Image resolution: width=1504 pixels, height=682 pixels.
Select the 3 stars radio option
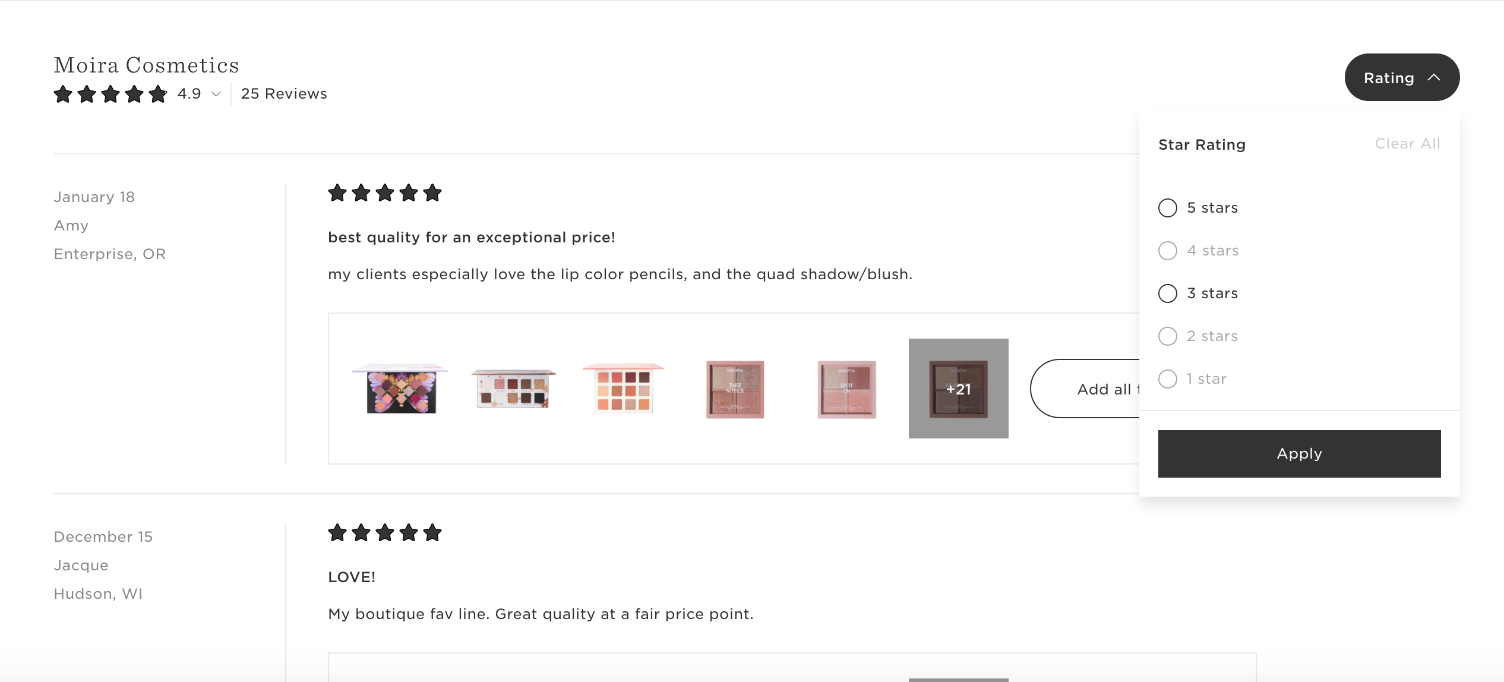[1168, 293]
